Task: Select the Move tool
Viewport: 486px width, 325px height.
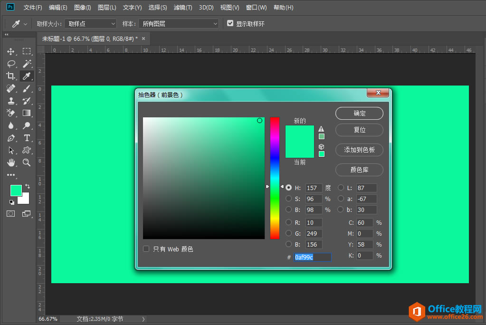Action: pos(11,51)
